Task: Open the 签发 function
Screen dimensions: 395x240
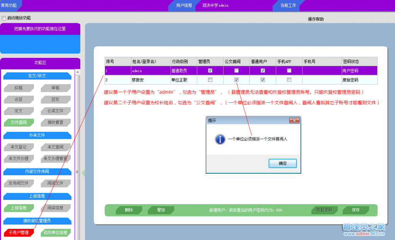Action: [56, 100]
